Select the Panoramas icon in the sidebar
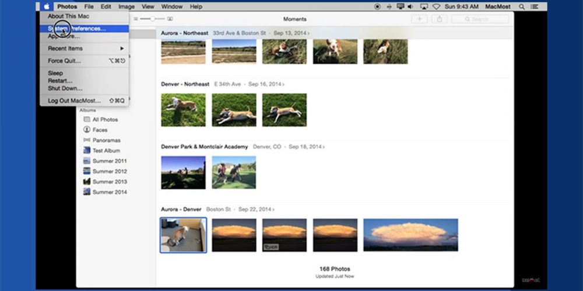Screen dimensions: 583x291 87,140
